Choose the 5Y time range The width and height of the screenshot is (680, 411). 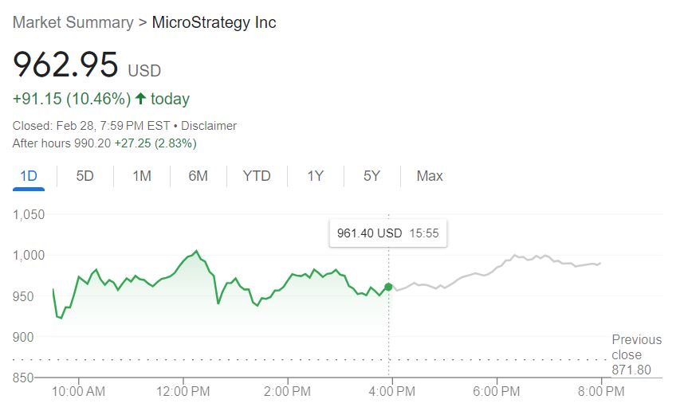coord(371,176)
